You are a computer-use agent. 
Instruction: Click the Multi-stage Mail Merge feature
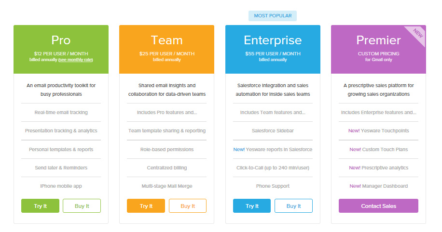click(x=167, y=186)
